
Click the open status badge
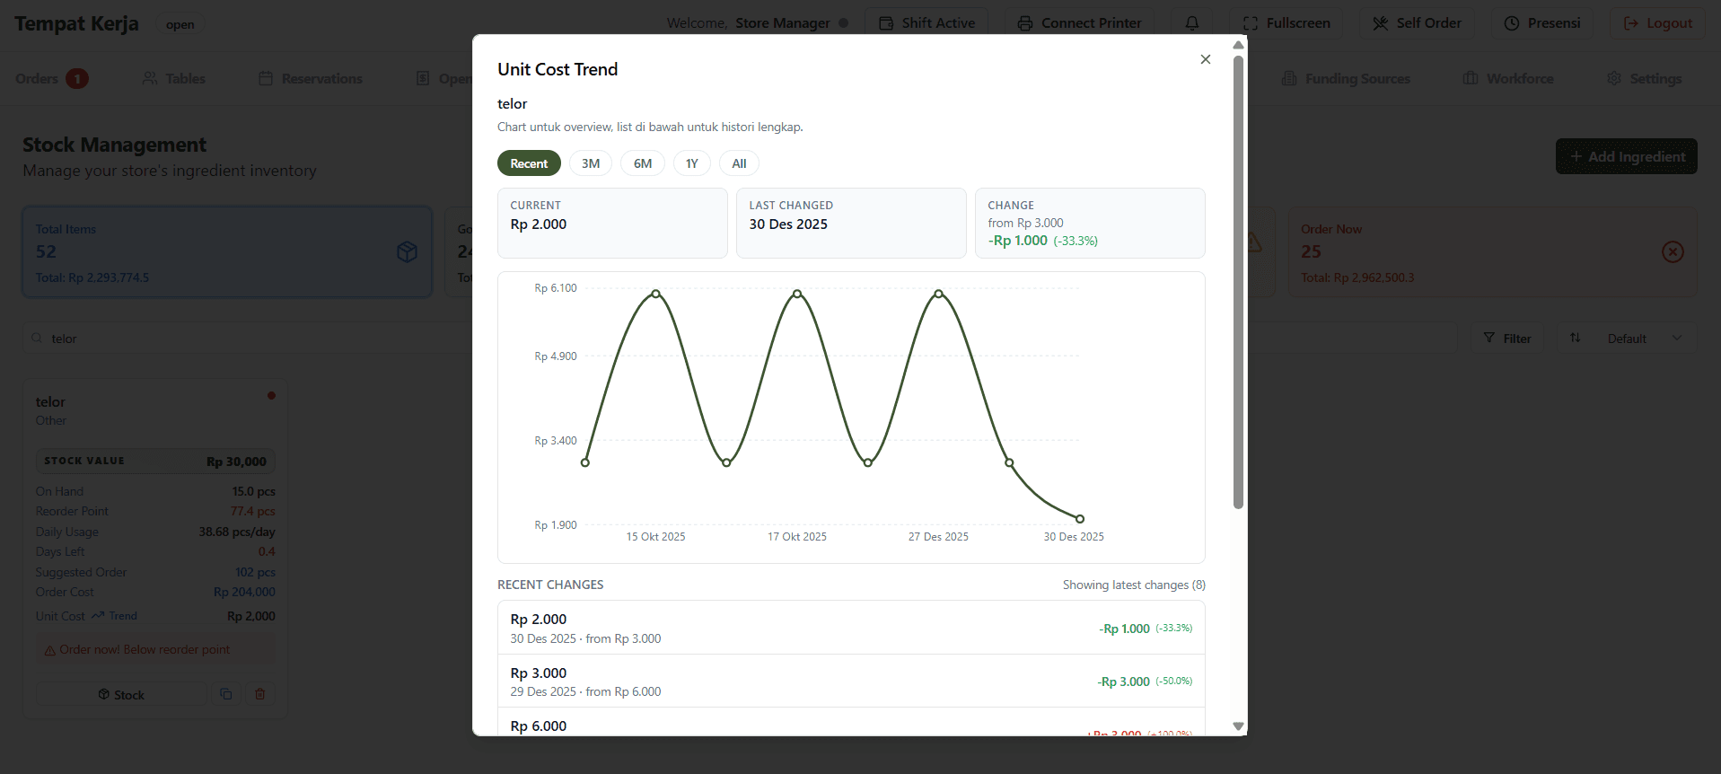tap(180, 24)
